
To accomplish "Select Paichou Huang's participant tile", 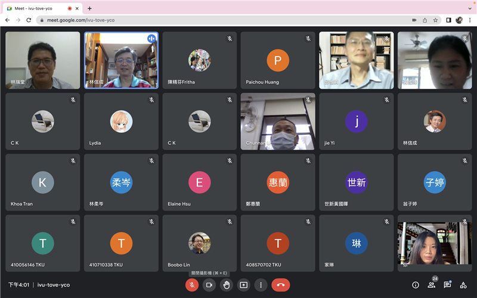I will pyautogui.click(x=278, y=60).
